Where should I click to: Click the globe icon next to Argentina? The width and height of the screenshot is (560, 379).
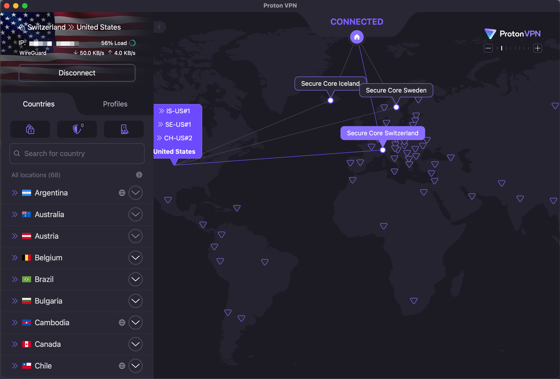(122, 193)
